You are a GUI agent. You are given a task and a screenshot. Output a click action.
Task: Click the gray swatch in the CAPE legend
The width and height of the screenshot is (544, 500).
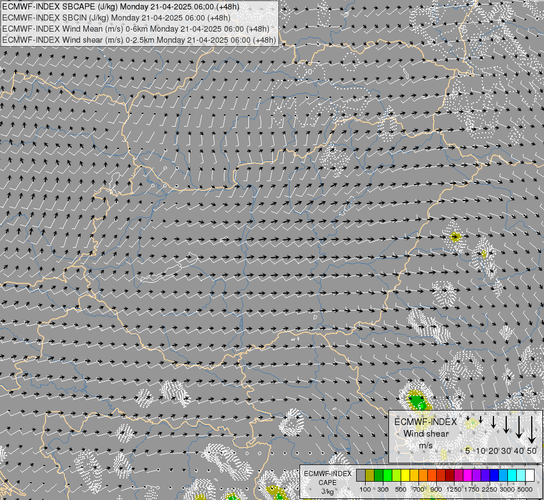361,476
